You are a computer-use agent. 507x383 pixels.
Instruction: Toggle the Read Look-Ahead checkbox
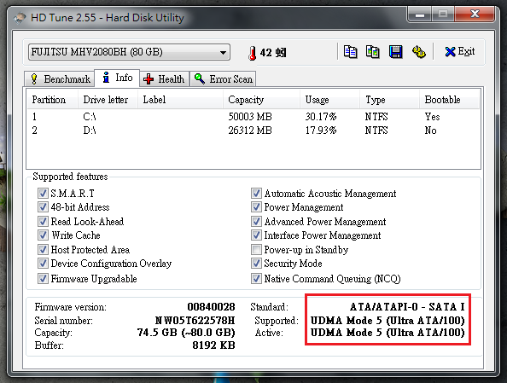43,222
